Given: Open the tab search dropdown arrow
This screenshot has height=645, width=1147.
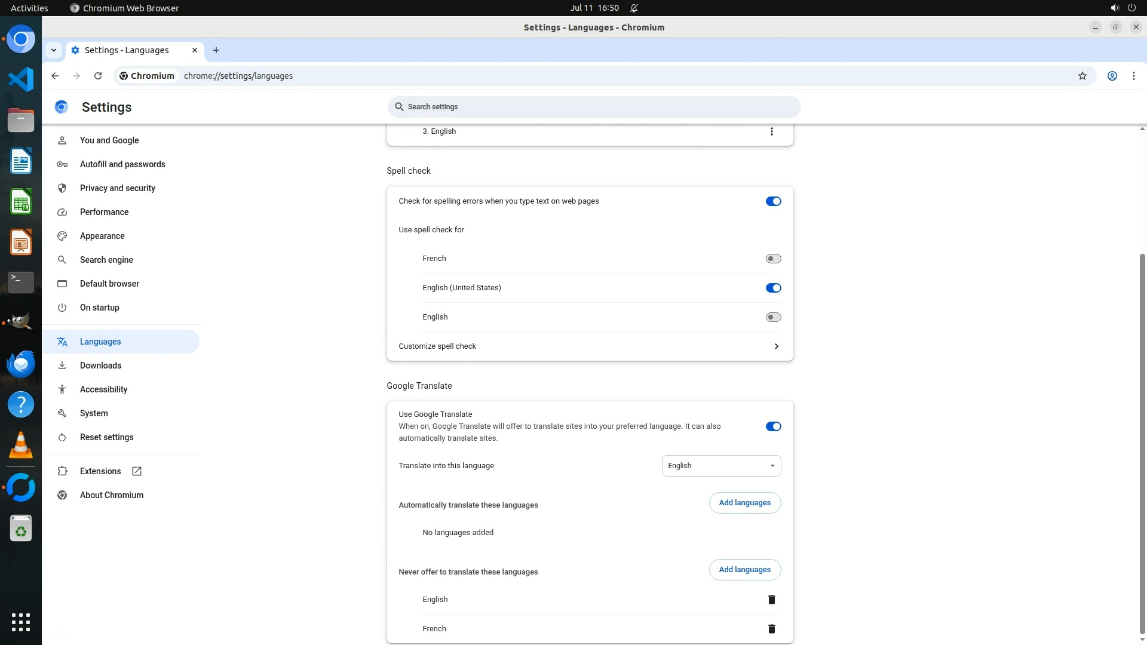Looking at the screenshot, I should click(x=54, y=50).
